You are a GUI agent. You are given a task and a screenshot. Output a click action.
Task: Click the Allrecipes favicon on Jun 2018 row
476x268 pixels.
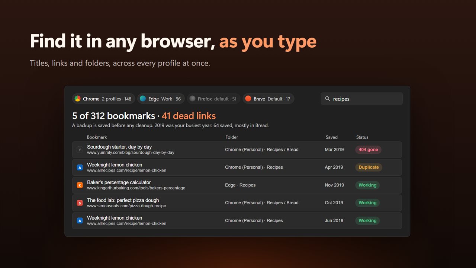click(x=80, y=221)
